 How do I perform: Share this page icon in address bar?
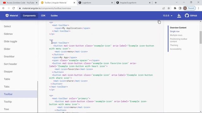tap(163, 8)
